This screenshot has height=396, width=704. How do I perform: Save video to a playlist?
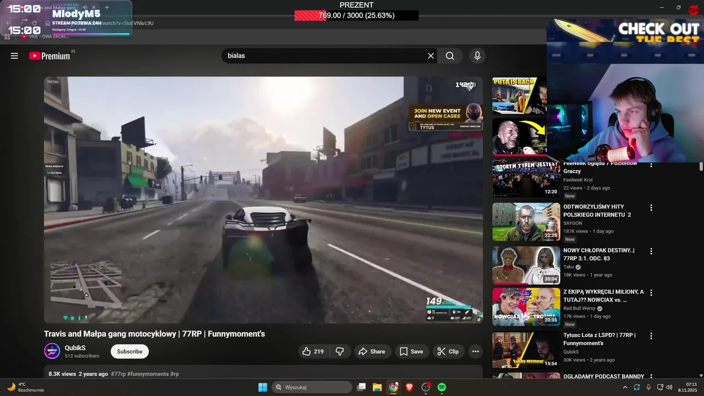click(411, 351)
